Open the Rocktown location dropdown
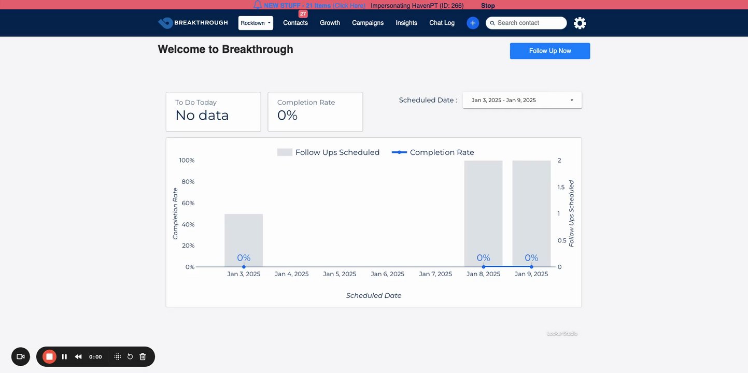Screen dimensions: 748x373 tap(256, 23)
